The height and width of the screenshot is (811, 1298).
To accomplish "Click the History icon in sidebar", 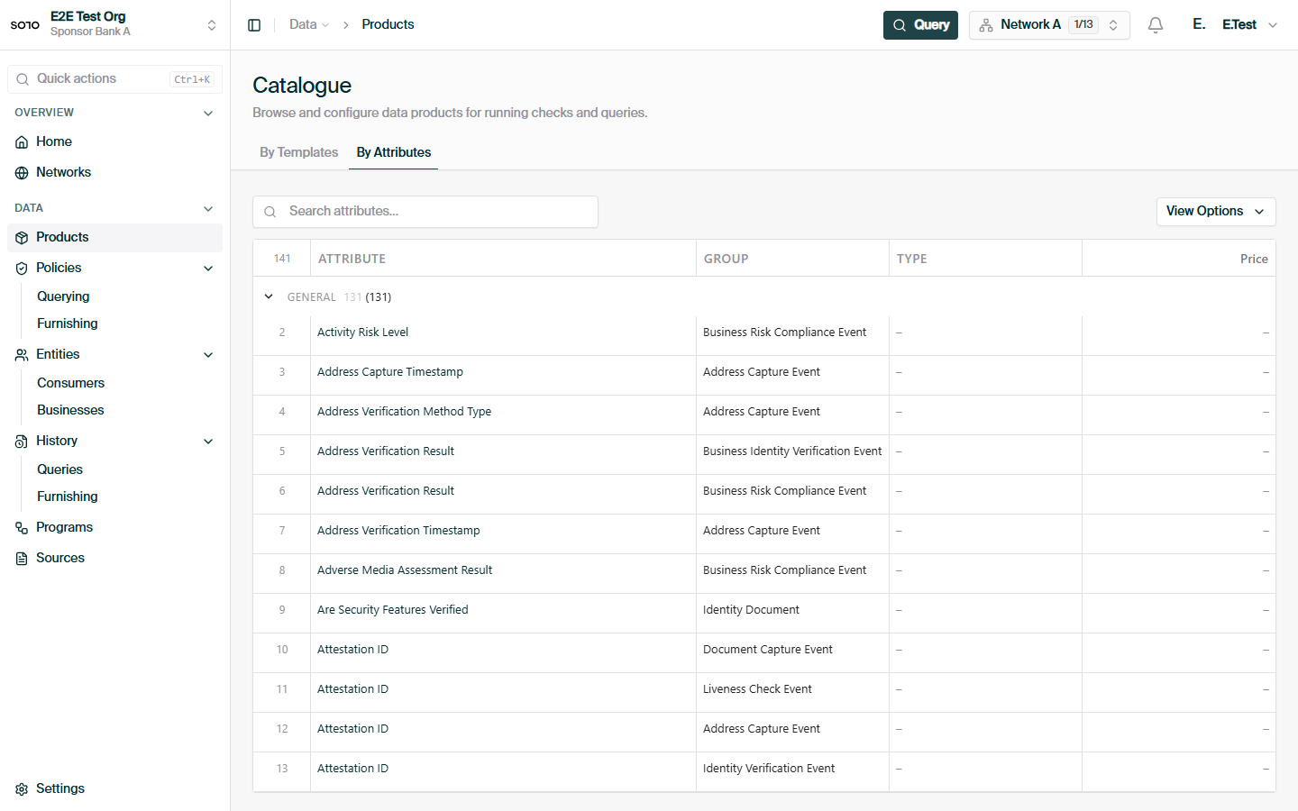I will (x=22, y=442).
